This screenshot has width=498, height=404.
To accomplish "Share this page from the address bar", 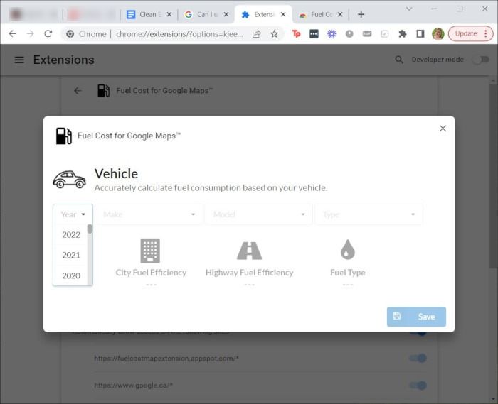I will pyautogui.click(x=257, y=33).
